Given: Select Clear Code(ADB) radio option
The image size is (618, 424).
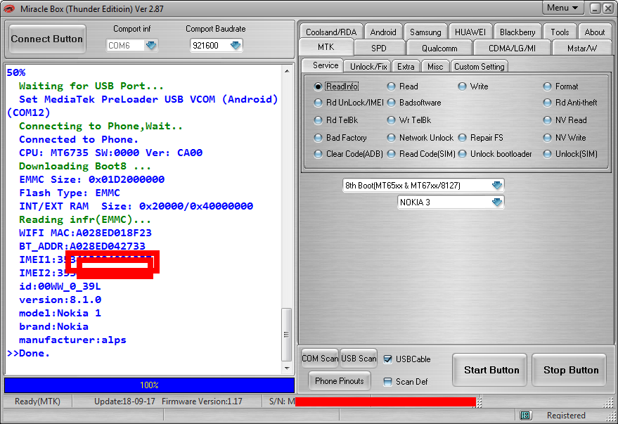Looking at the screenshot, I should click(318, 154).
